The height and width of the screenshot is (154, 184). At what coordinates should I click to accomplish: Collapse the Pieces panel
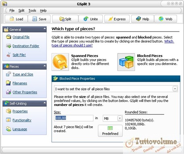44,66
